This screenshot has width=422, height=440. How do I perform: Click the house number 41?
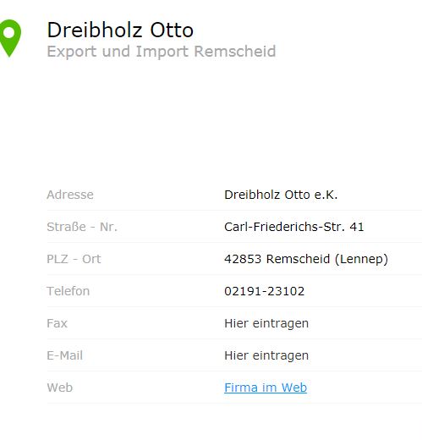pyautogui.click(x=357, y=227)
